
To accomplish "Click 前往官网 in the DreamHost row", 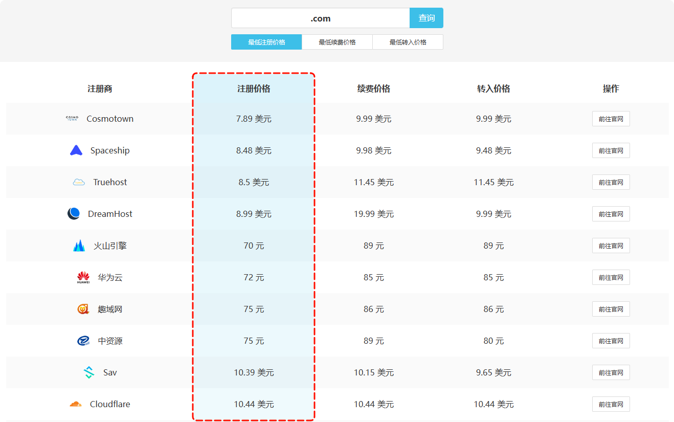I will coord(611,214).
